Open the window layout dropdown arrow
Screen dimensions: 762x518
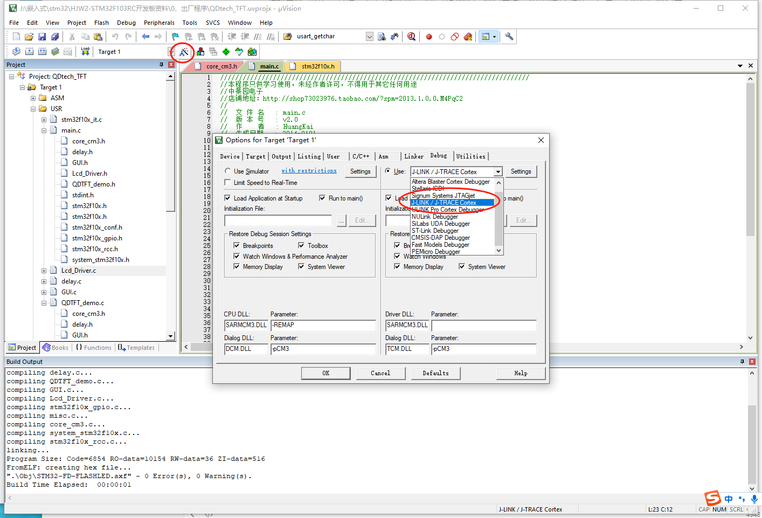tap(494, 37)
